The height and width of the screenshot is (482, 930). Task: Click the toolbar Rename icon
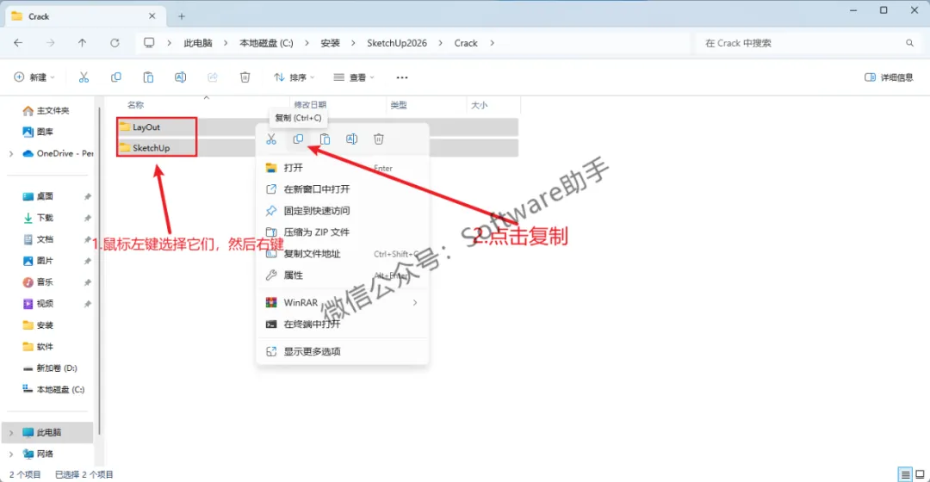(x=180, y=77)
